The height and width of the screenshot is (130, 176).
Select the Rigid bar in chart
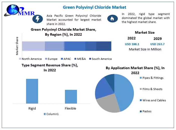(x=32, y=91)
